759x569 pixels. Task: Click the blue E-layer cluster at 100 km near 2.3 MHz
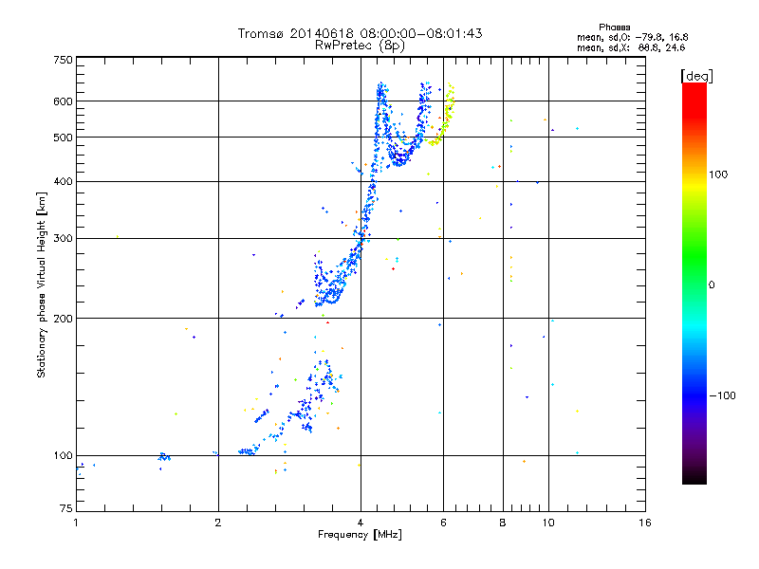[248, 451]
